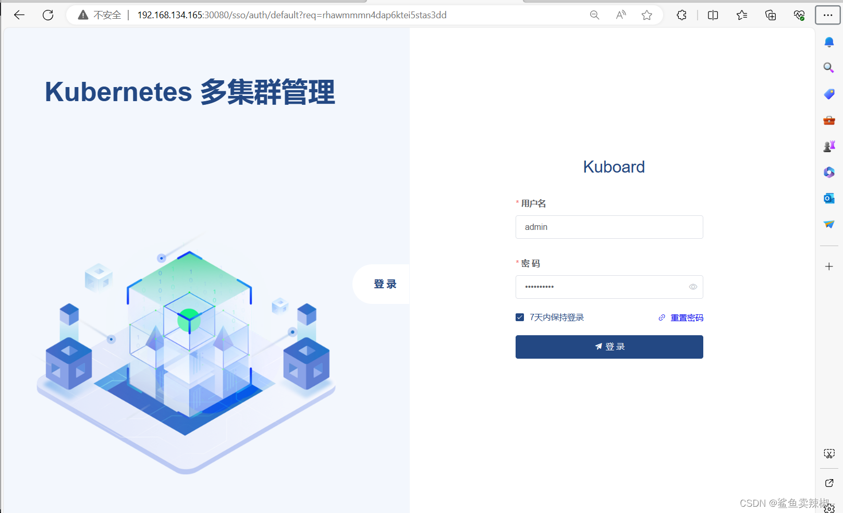Open the Browser essentials heart icon

click(799, 15)
